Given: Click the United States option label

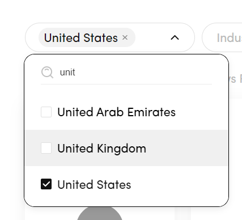Looking at the screenshot, I should [x=94, y=184].
